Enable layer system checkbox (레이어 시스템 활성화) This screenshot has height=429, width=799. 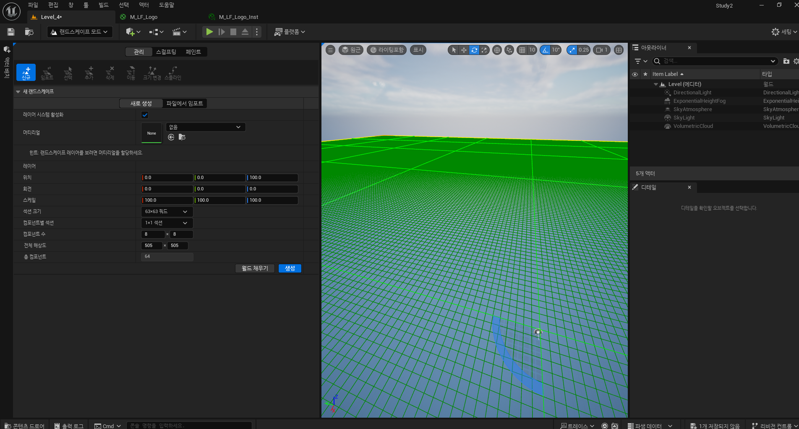(145, 115)
